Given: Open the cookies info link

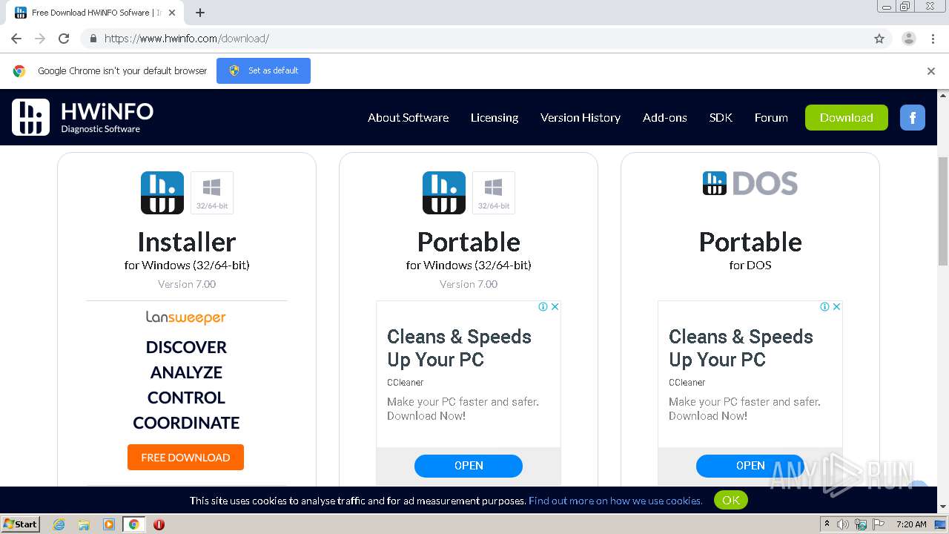Looking at the screenshot, I should pyautogui.click(x=615, y=501).
